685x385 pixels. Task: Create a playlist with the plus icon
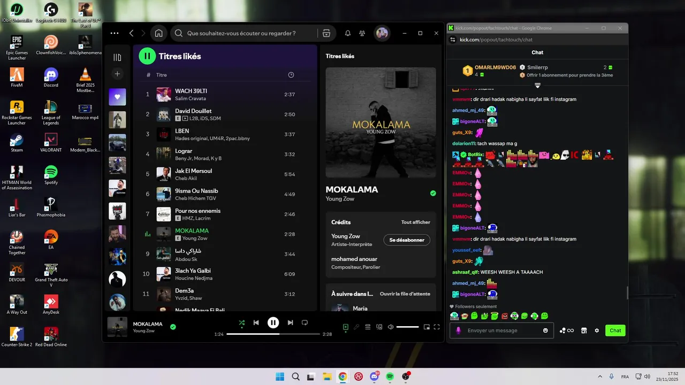[x=117, y=74]
